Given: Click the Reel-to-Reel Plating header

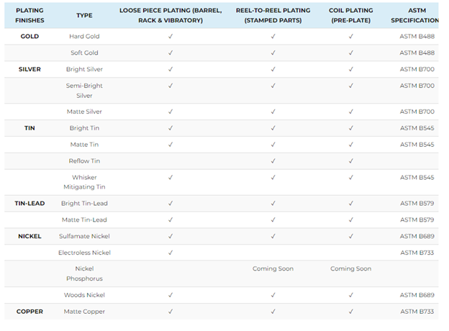Looking at the screenshot, I should [273, 15].
